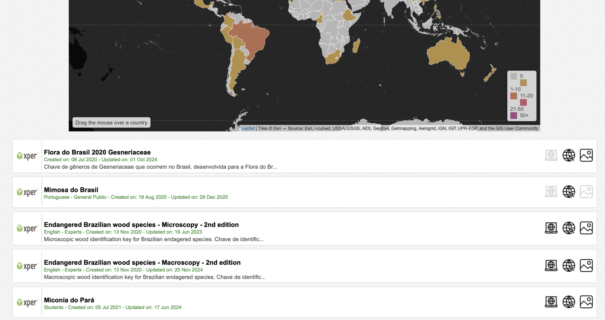Viewport: 605px width, 320px height.
Task: Open the Miconia do Pará title
Action: [69, 300]
